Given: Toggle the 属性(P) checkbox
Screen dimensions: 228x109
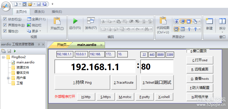Looking at the screenshot, I should 5,31.
